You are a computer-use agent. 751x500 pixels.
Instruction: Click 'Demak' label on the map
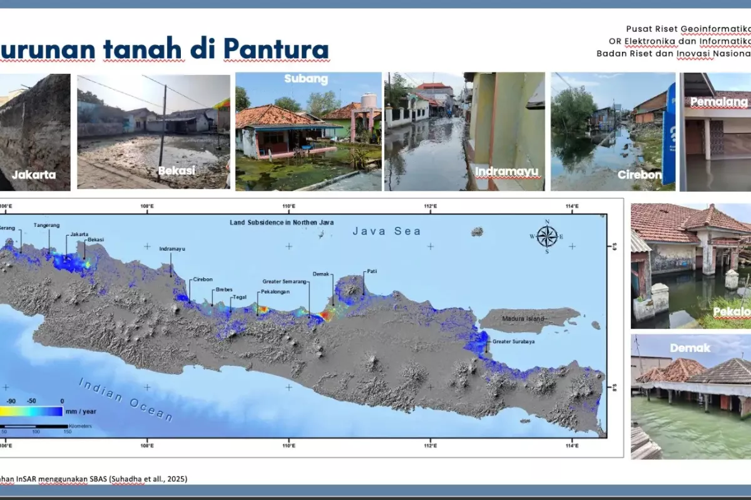click(x=321, y=274)
